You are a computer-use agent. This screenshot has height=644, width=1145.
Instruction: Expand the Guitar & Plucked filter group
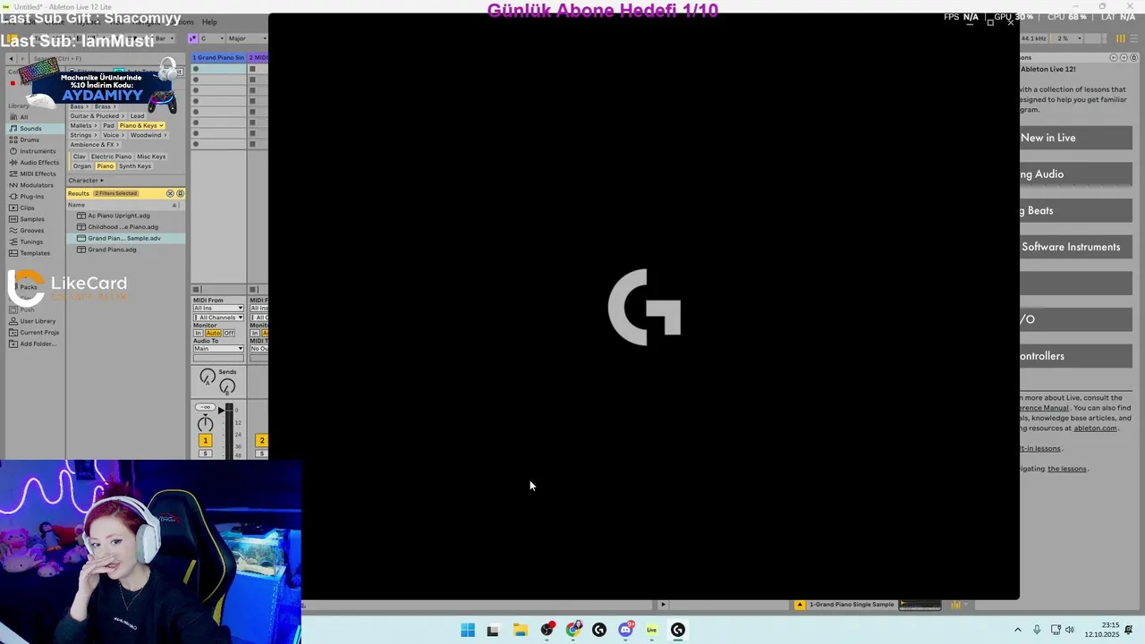pos(98,116)
